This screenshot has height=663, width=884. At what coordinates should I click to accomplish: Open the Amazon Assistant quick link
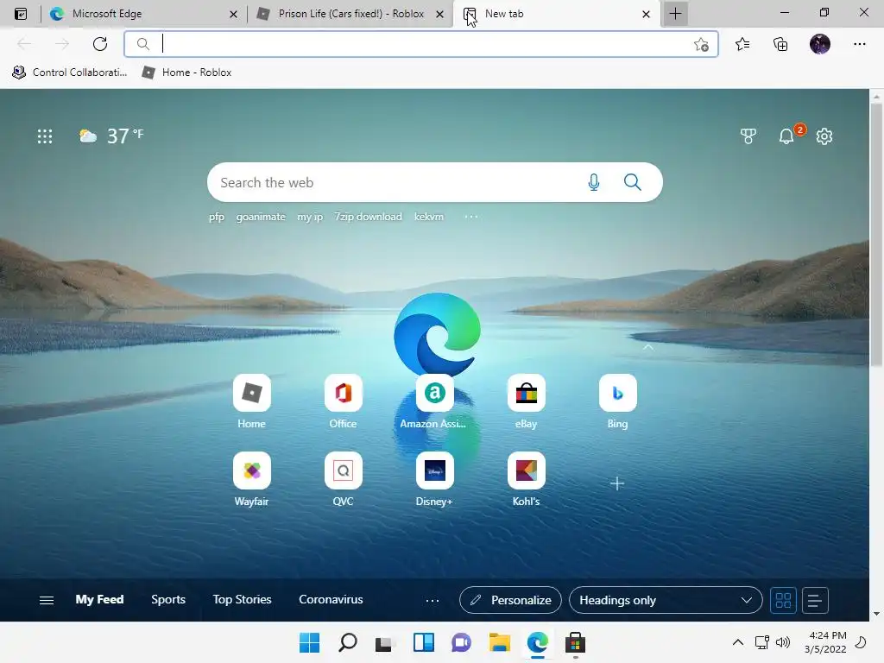point(434,401)
